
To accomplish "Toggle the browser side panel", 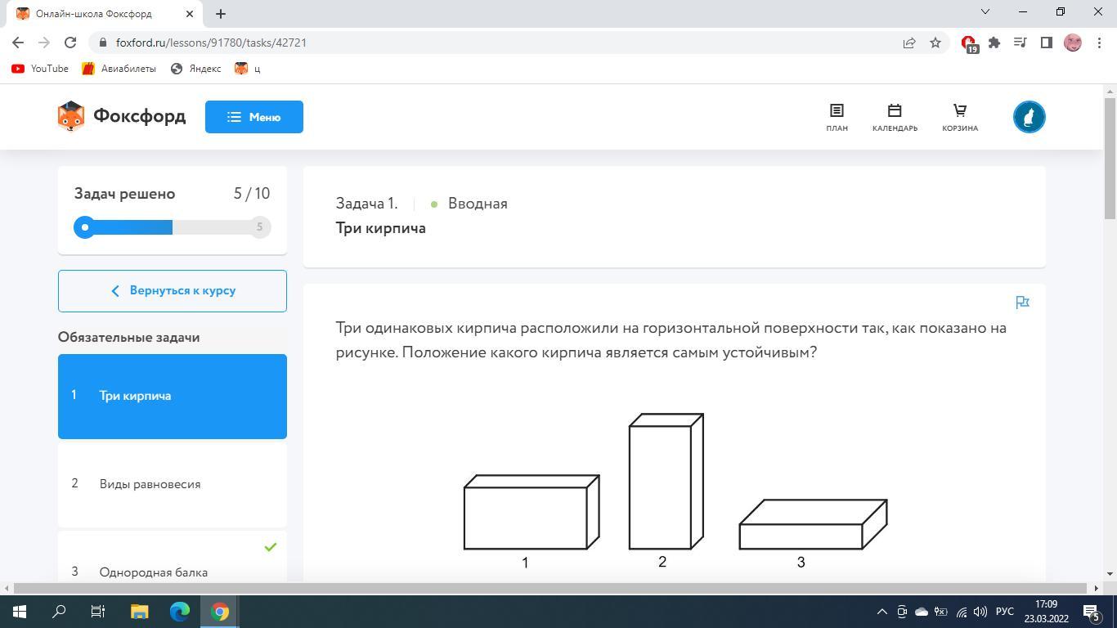I will point(1046,43).
